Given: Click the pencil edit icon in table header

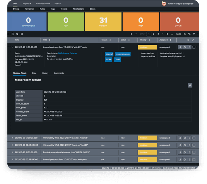Looking at the screenshot, I should [x=193, y=40].
